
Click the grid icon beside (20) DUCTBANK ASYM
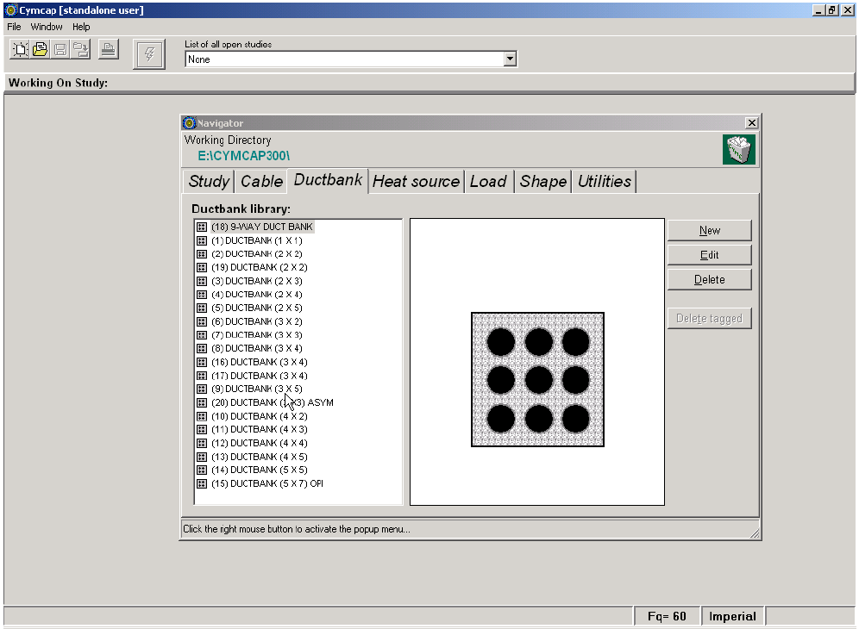tap(202, 402)
